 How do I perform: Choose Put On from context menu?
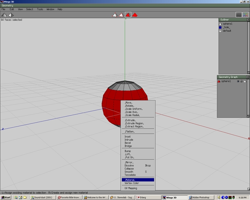point(138,157)
